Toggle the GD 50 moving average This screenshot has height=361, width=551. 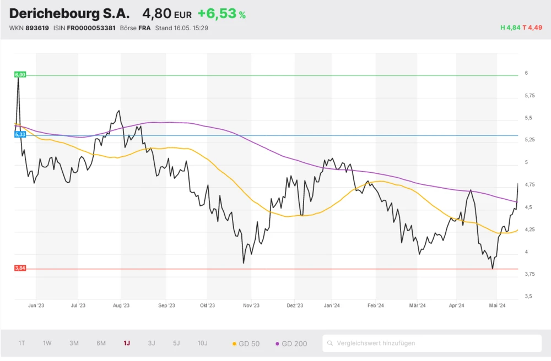pos(246,343)
